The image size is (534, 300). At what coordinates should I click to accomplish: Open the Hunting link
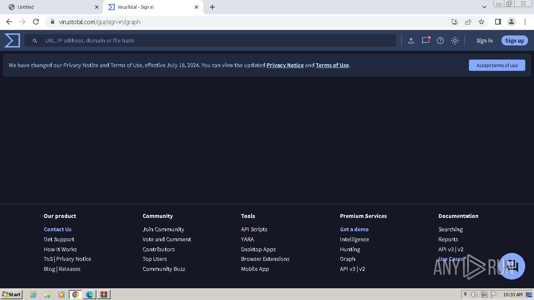350,249
